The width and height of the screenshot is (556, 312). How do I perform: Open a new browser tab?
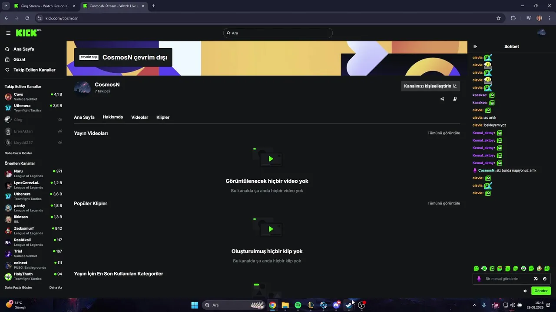pos(153,6)
